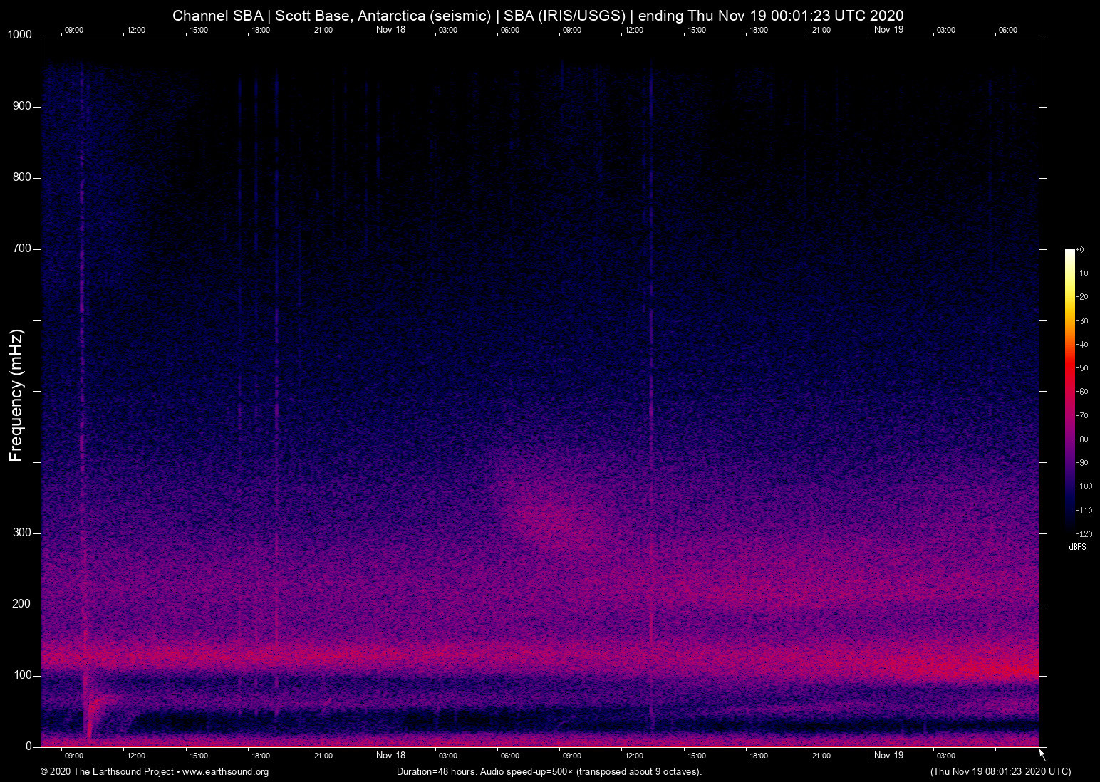Click the 0 frequency tick label
This screenshot has width=1100, height=782.
tap(29, 746)
